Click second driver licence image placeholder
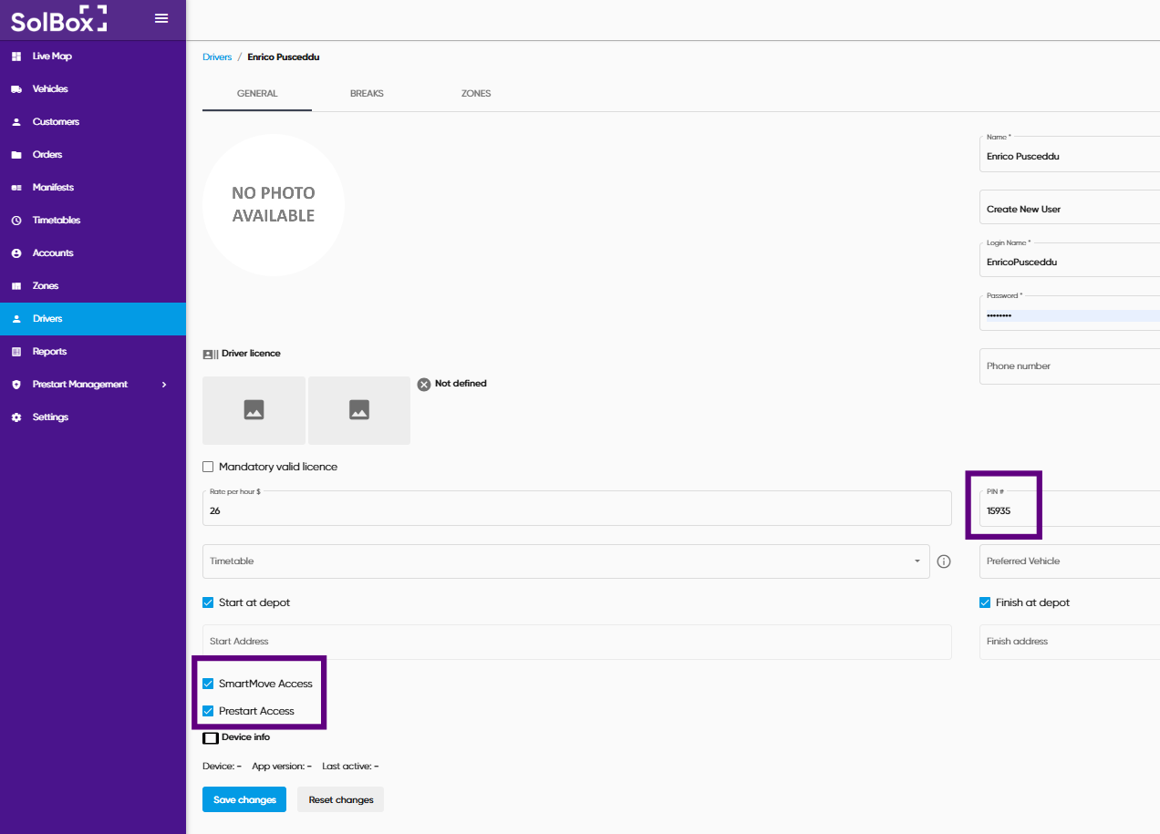Image resolution: width=1160 pixels, height=834 pixels. tap(359, 410)
